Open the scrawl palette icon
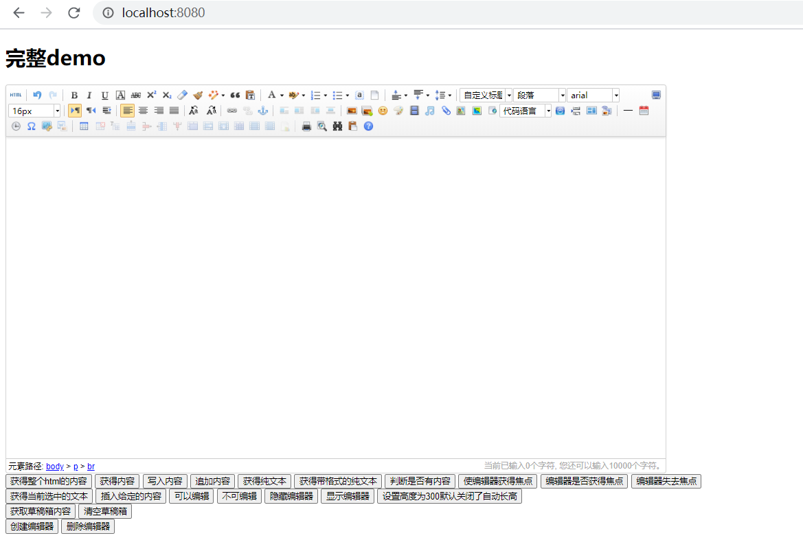This screenshot has height=549, width=803. 398,111
